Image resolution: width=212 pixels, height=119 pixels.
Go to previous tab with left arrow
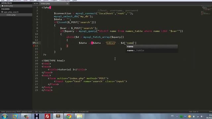coord(34,4)
